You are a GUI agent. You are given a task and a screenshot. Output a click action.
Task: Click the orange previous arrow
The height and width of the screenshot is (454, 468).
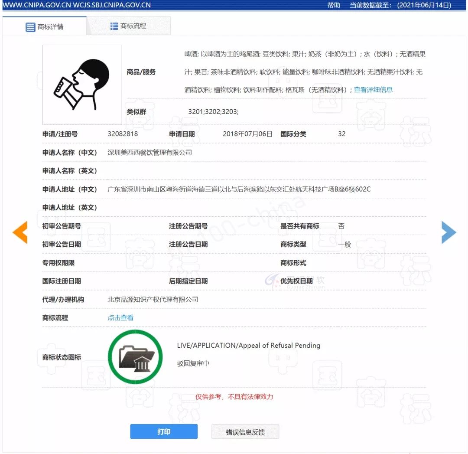(20, 232)
